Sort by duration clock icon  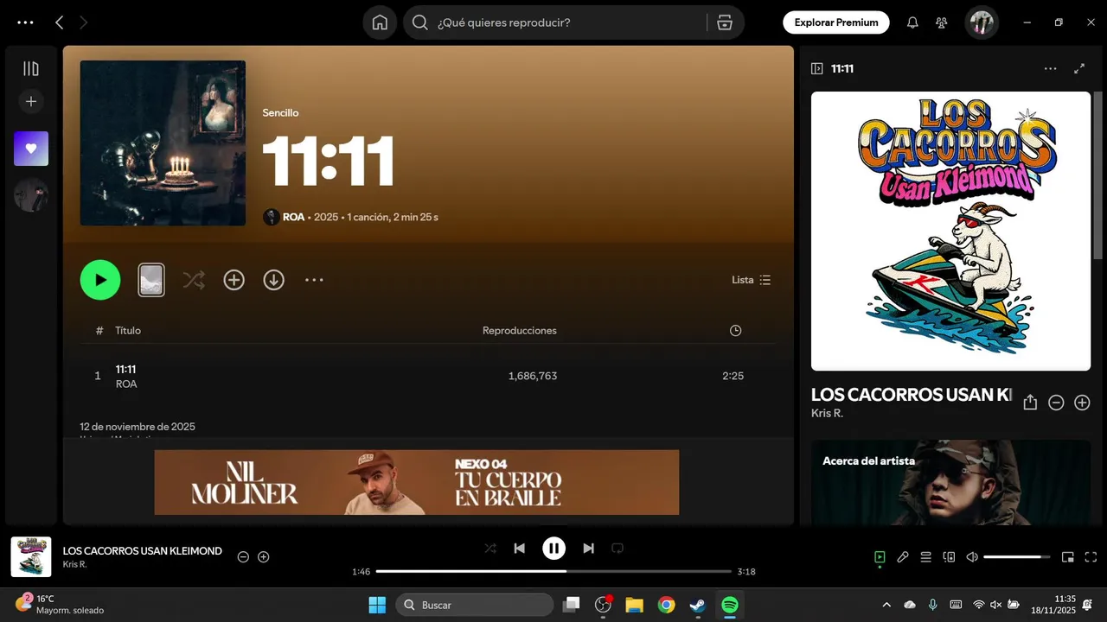(735, 330)
